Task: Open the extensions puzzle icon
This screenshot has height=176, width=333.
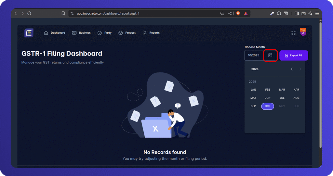Action: pos(279,13)
